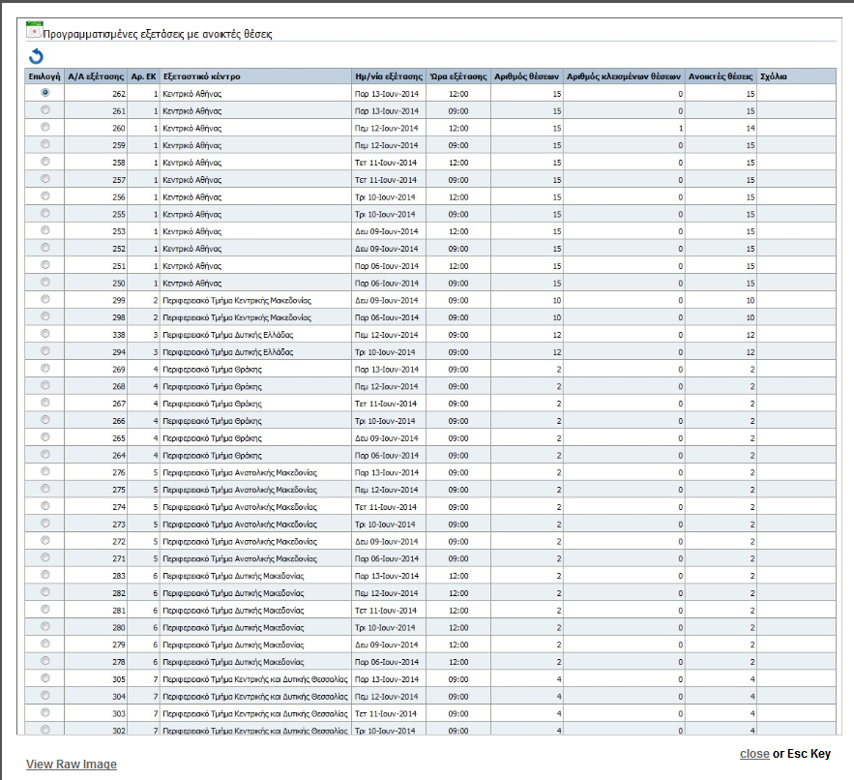Screen dimensions: 854x780
Task: Click the 'Αρ. ΕΚ' column header
Action: [x=144, y=76]
